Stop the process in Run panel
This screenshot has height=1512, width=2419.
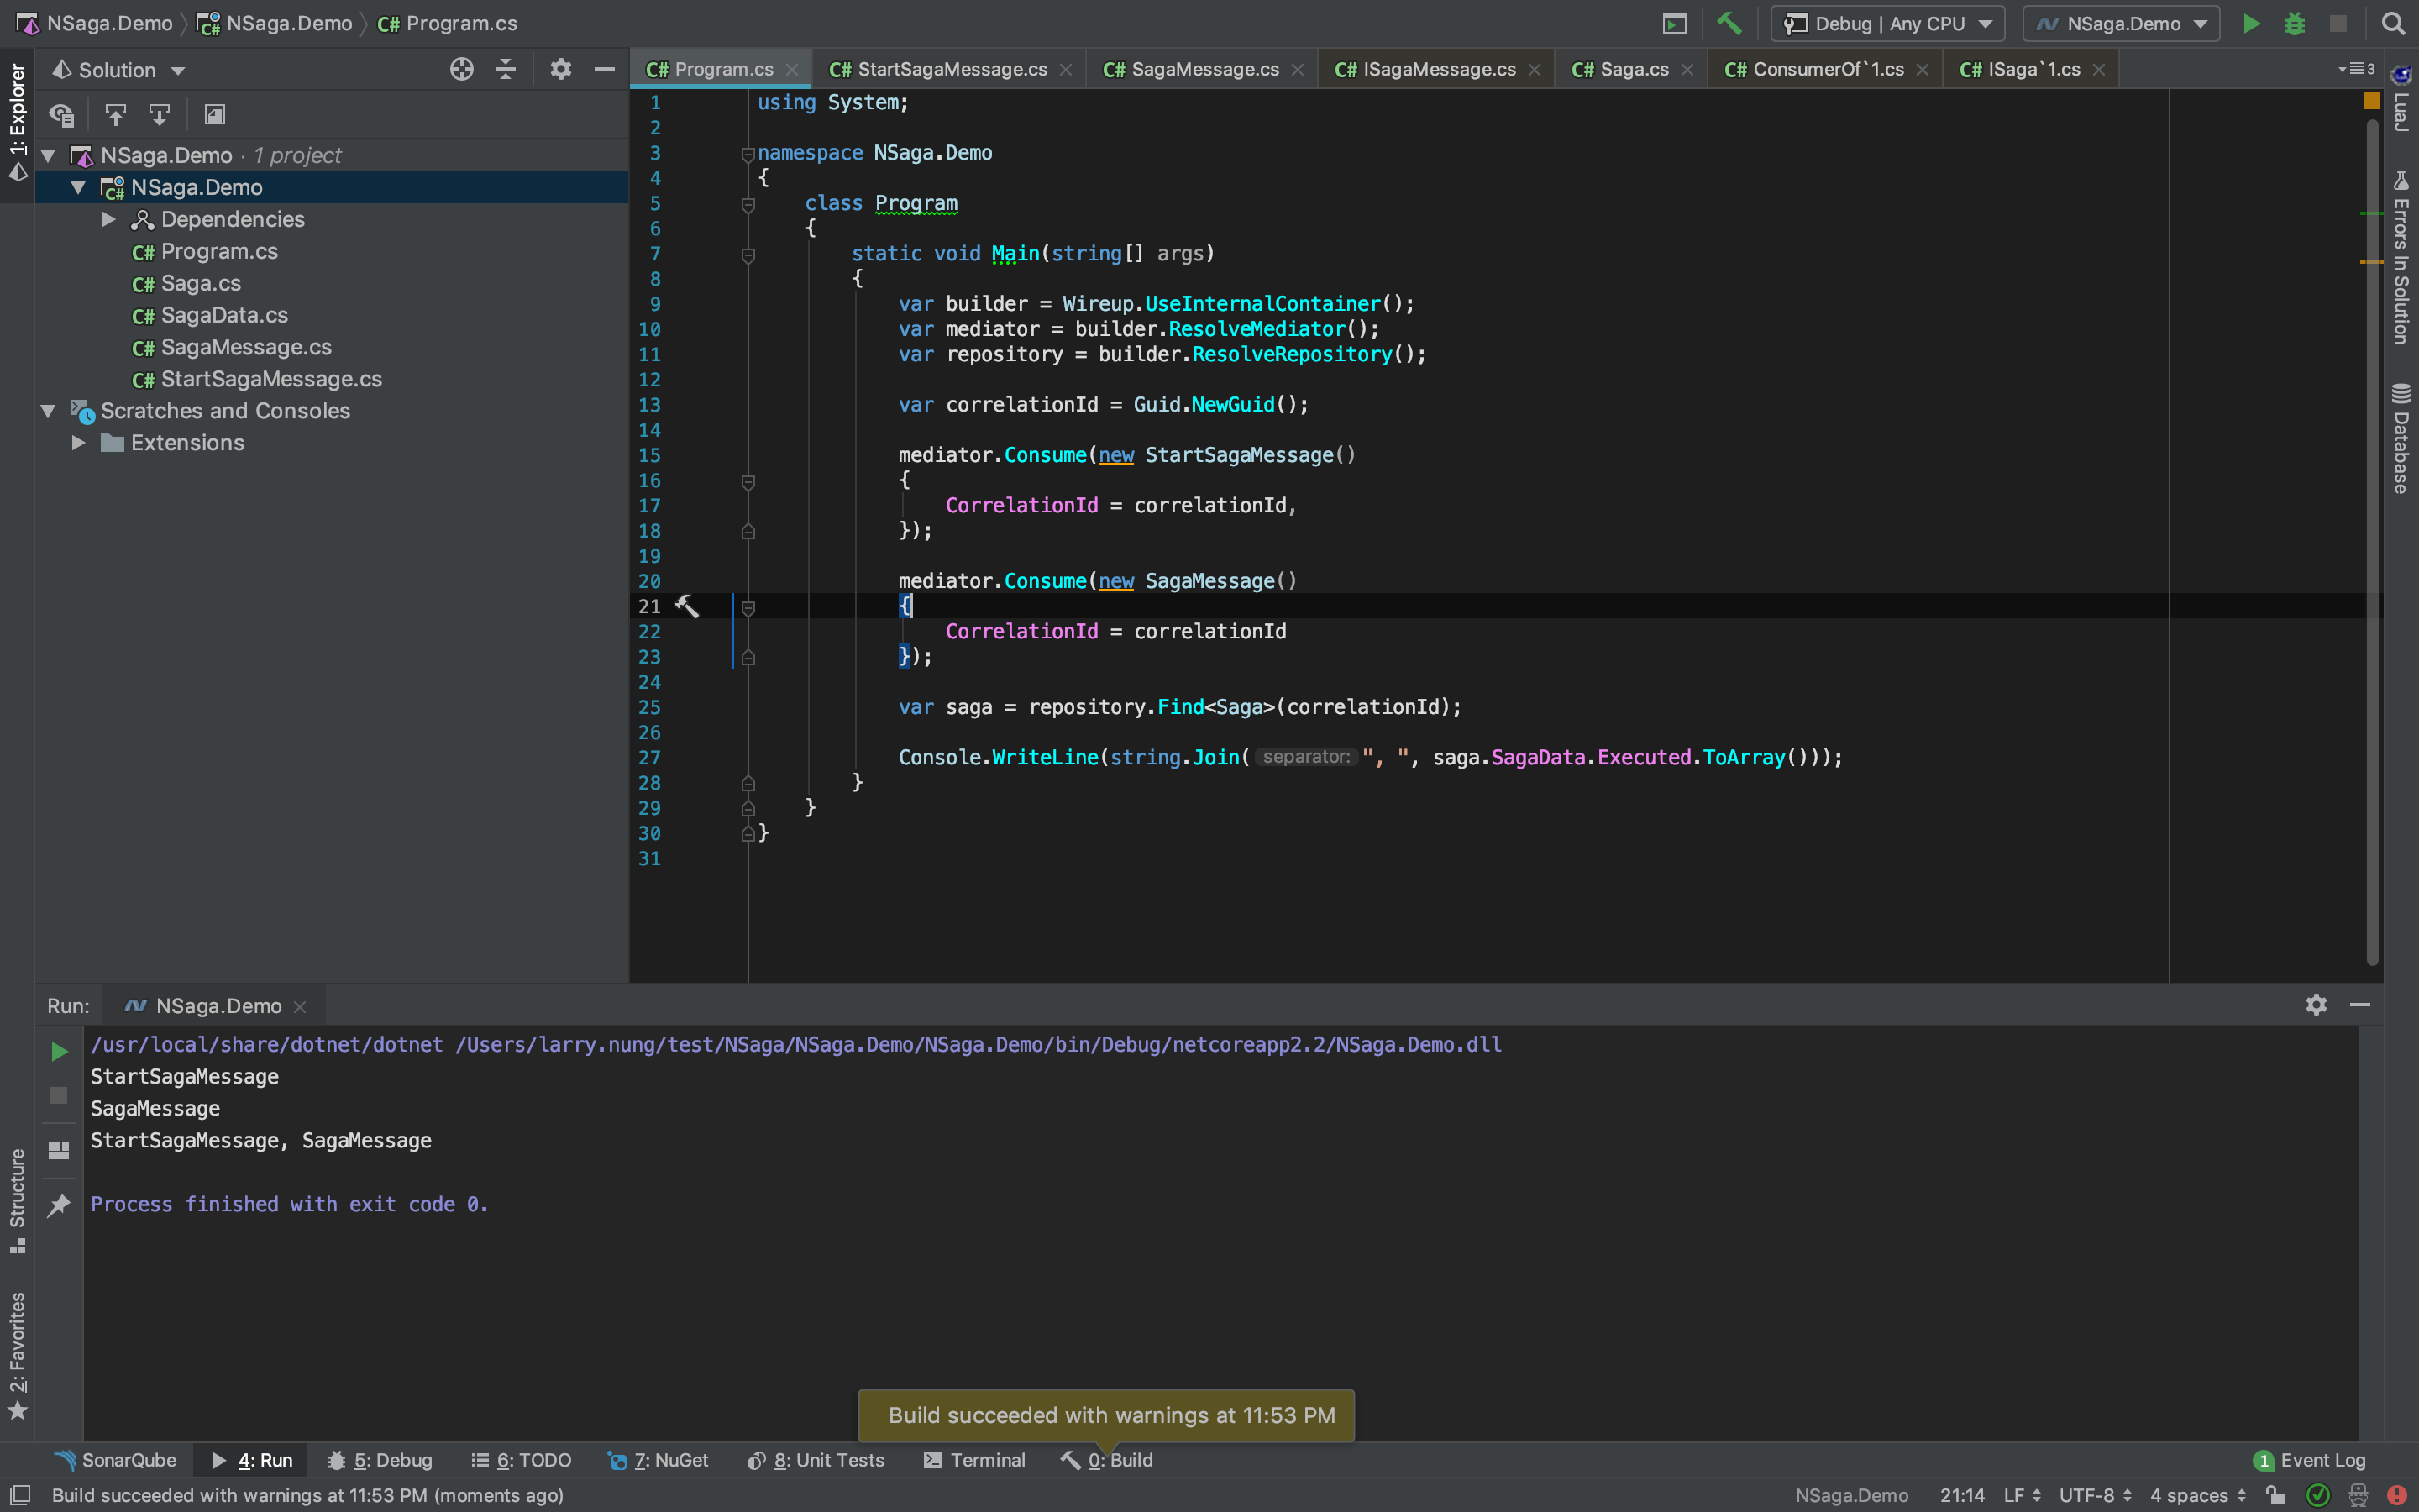[x=59, y=1096]
